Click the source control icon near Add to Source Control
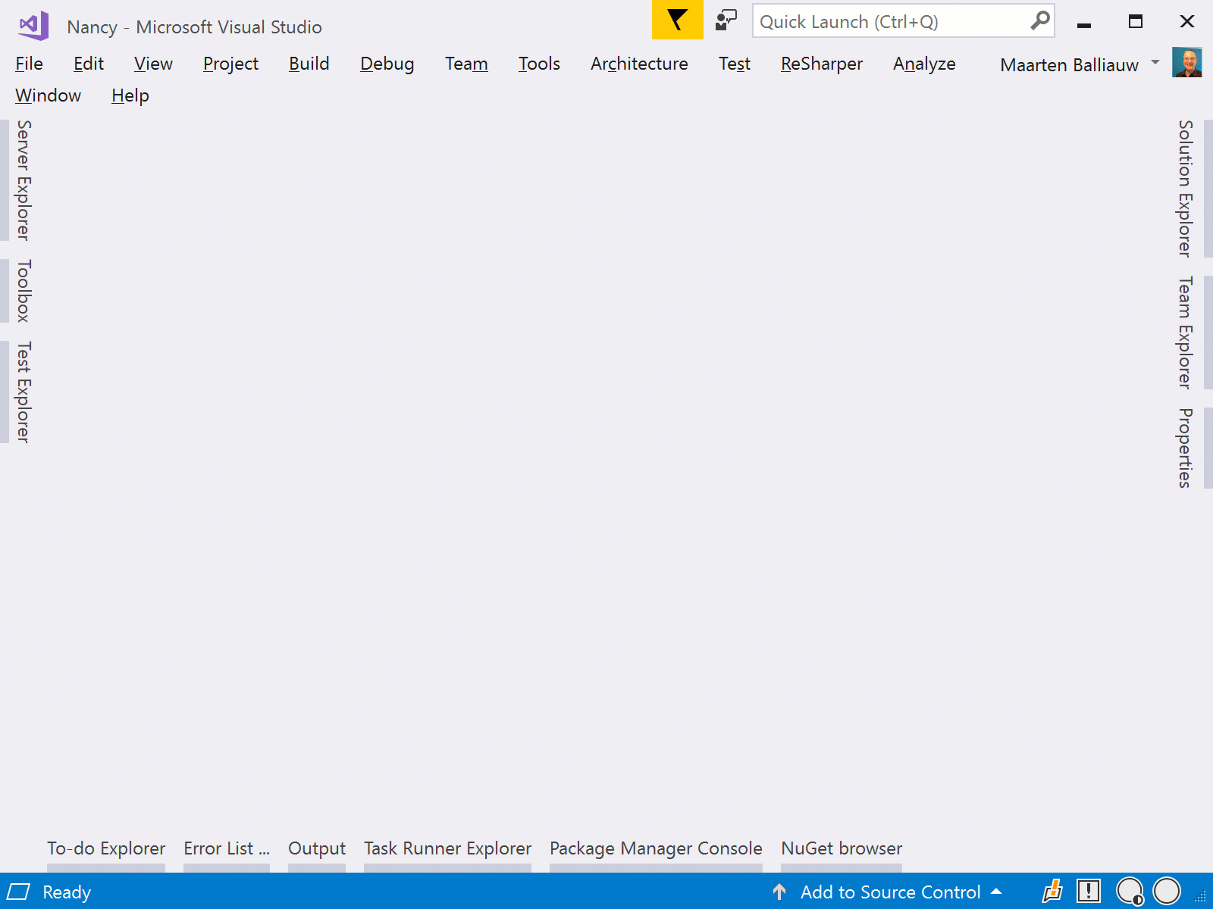 (x=779, y=892)
